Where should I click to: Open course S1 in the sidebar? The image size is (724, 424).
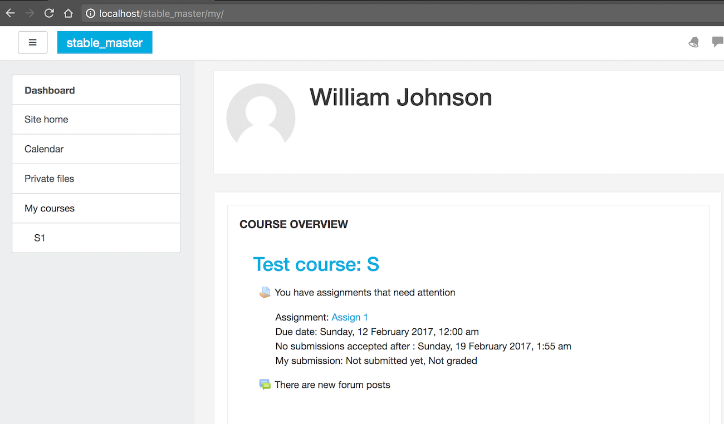[96, 238]
